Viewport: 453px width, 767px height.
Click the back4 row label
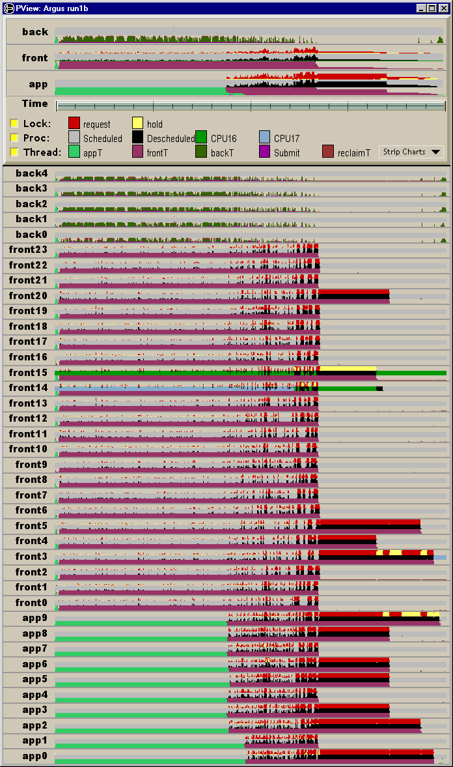32,173
